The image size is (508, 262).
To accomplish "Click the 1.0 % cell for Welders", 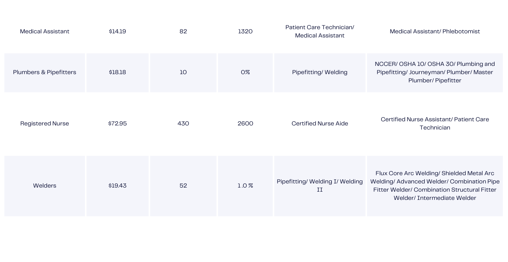I will (245, 186).
